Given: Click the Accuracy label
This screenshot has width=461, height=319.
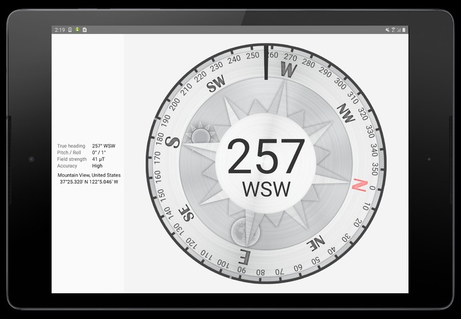Looking at the screenshot, I should pos(67,166).
